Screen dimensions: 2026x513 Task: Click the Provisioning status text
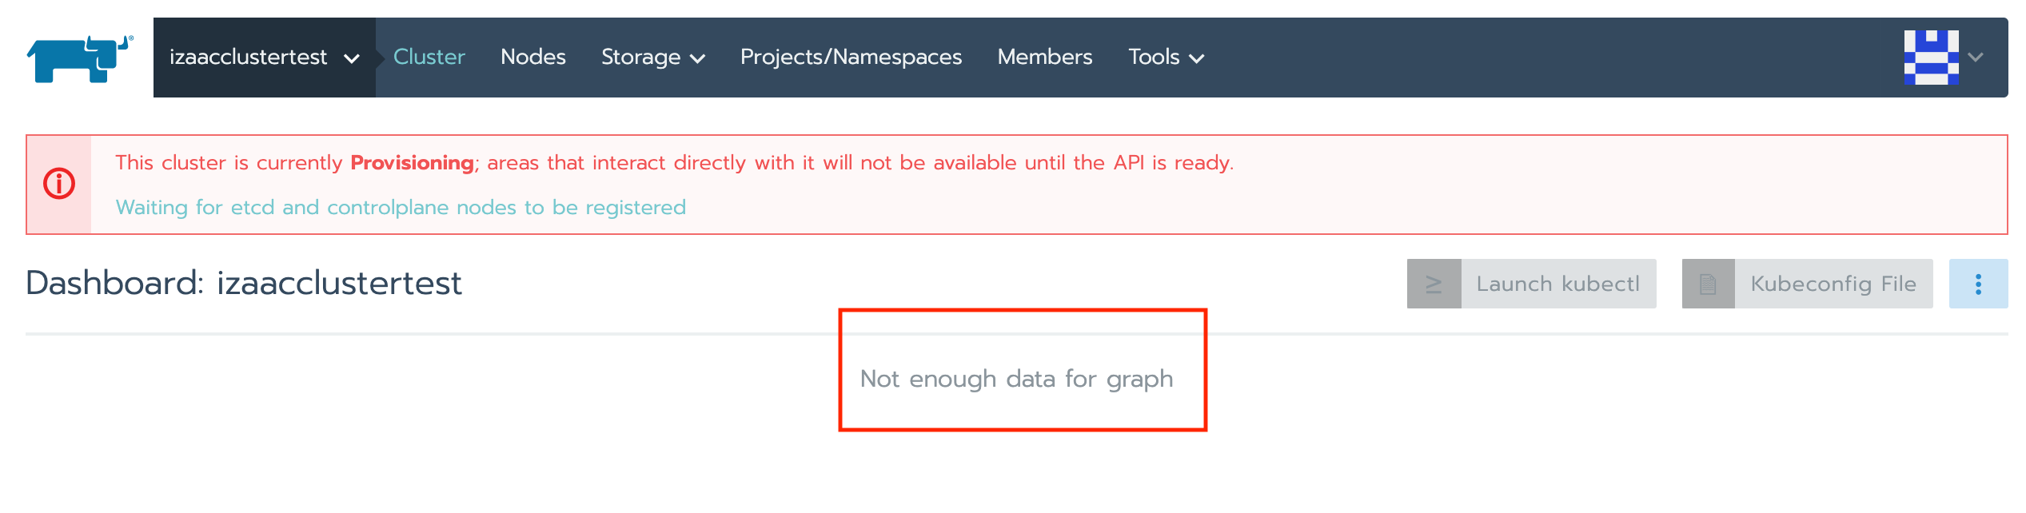tap(411, 161)
